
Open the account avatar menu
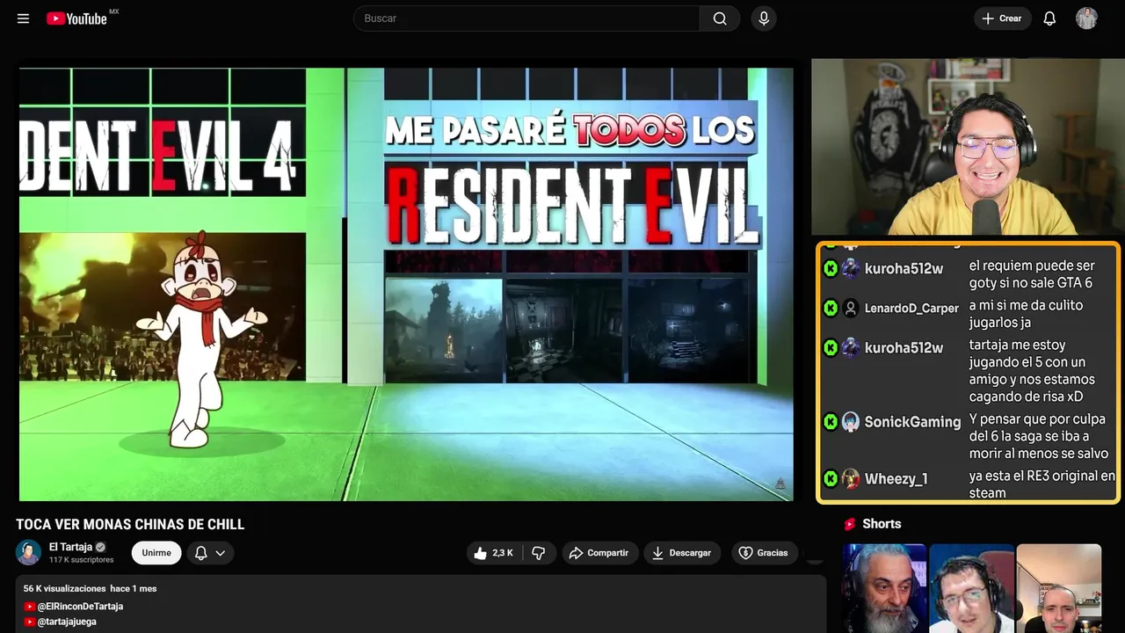[x=1086, y=18]
